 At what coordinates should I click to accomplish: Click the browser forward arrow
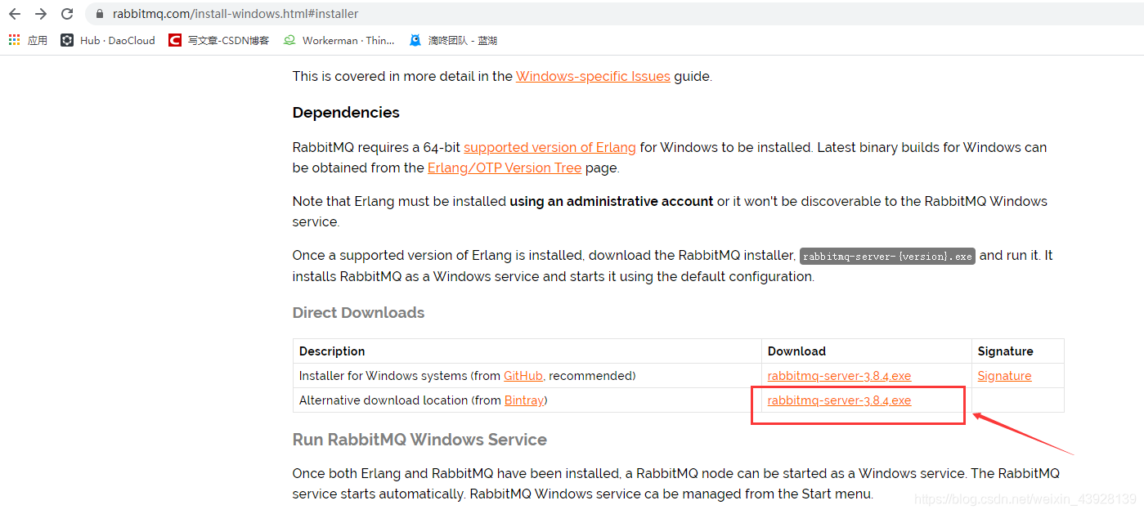[x=39, y=13]
